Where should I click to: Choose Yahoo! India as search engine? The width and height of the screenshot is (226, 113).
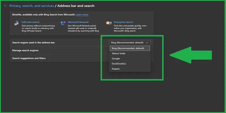coord(130,53)
